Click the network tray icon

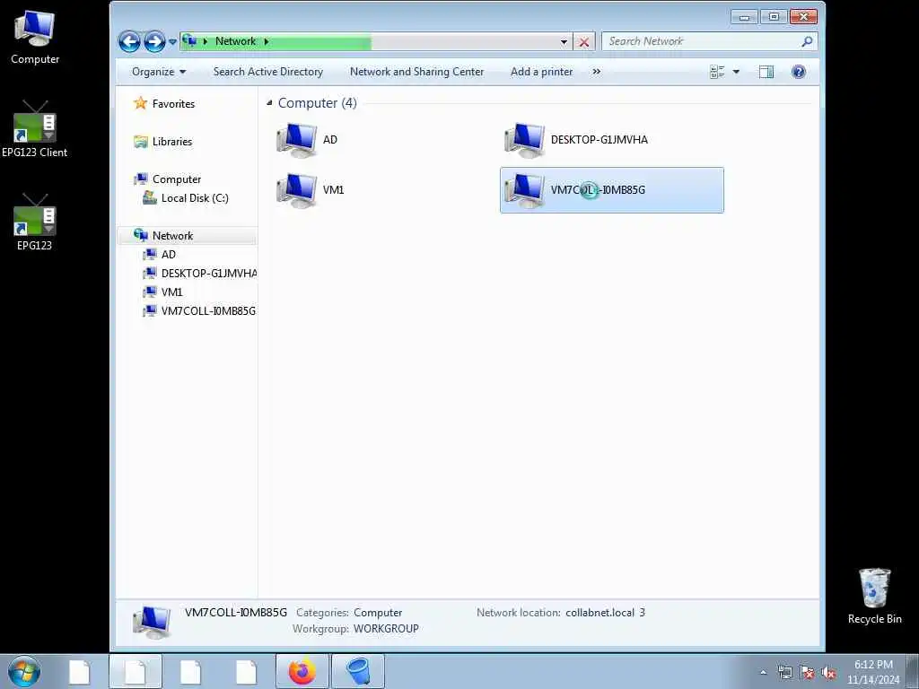784,673
